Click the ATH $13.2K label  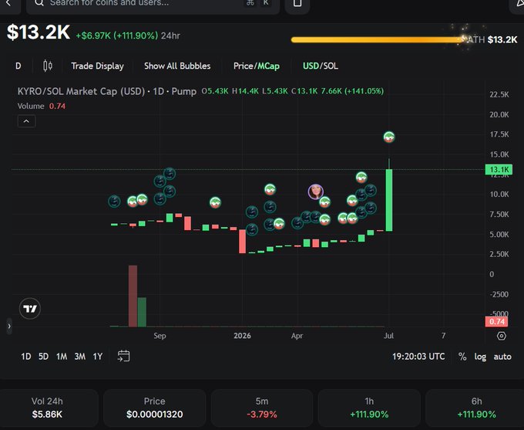pyautogui.click(x=492, y=40)
